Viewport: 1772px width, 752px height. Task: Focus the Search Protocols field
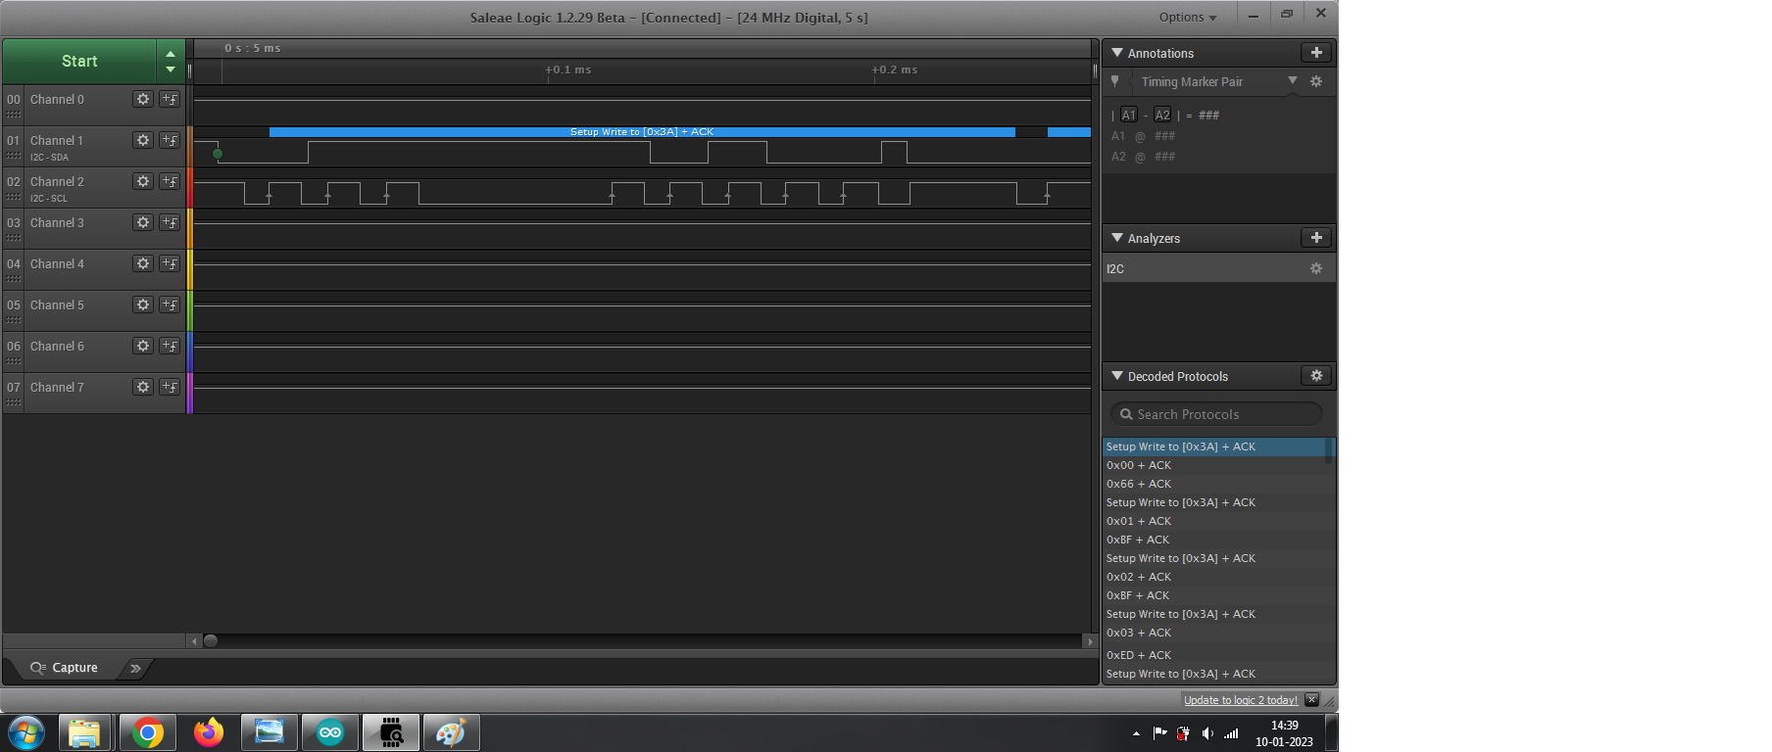(x=1216, y=414)
